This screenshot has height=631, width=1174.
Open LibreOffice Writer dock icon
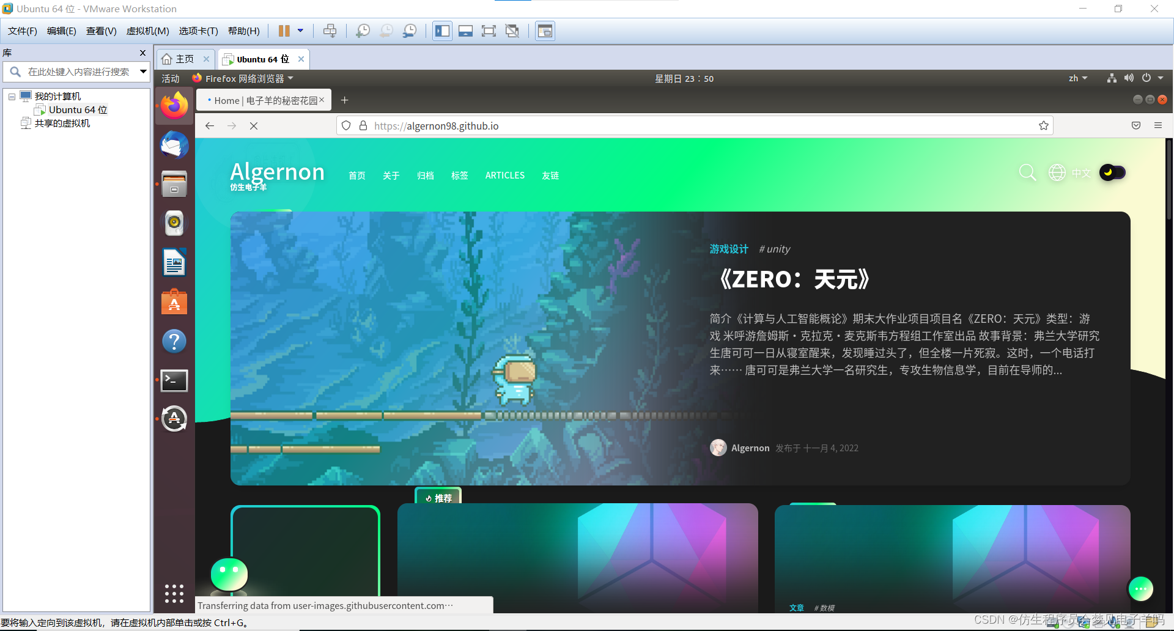click(x=174, y=263)
